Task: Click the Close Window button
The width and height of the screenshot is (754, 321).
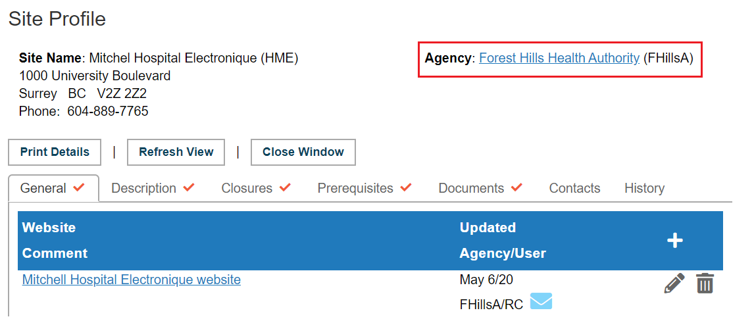Action: coord(303,153)
